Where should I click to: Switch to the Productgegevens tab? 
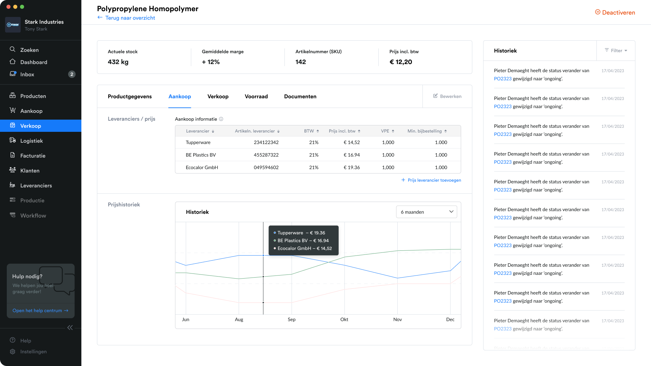tap(130, 97)
